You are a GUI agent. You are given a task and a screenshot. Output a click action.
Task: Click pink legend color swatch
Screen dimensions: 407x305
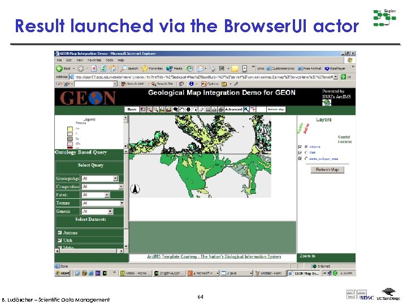(x=70, y=143)
